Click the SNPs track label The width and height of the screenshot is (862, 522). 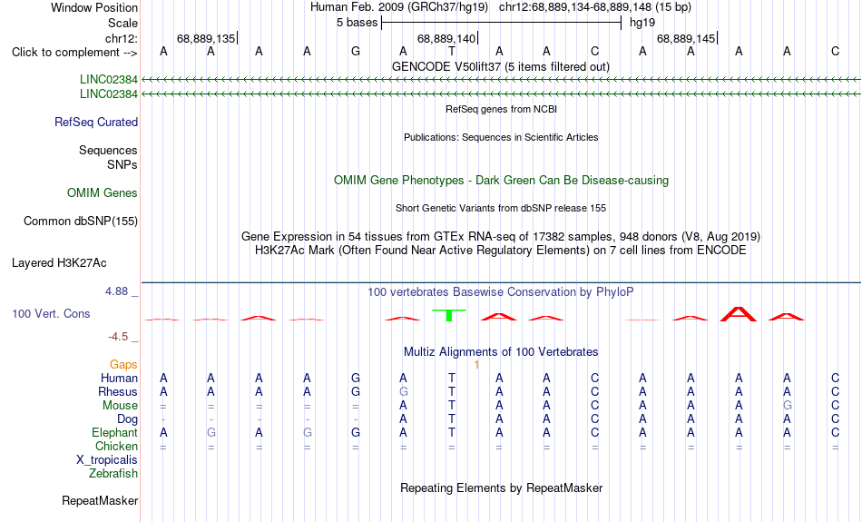[x=122, y=164]
